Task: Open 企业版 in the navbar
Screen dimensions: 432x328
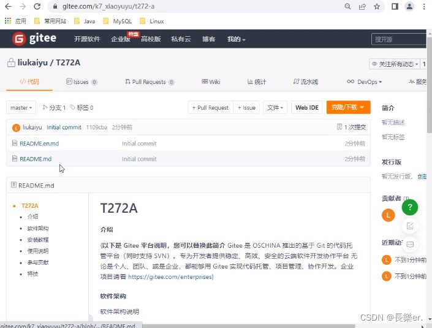Action: pos(120,39)
